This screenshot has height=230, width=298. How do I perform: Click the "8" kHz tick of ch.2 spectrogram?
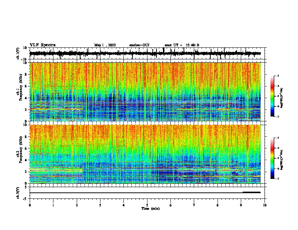coord(26,137)
